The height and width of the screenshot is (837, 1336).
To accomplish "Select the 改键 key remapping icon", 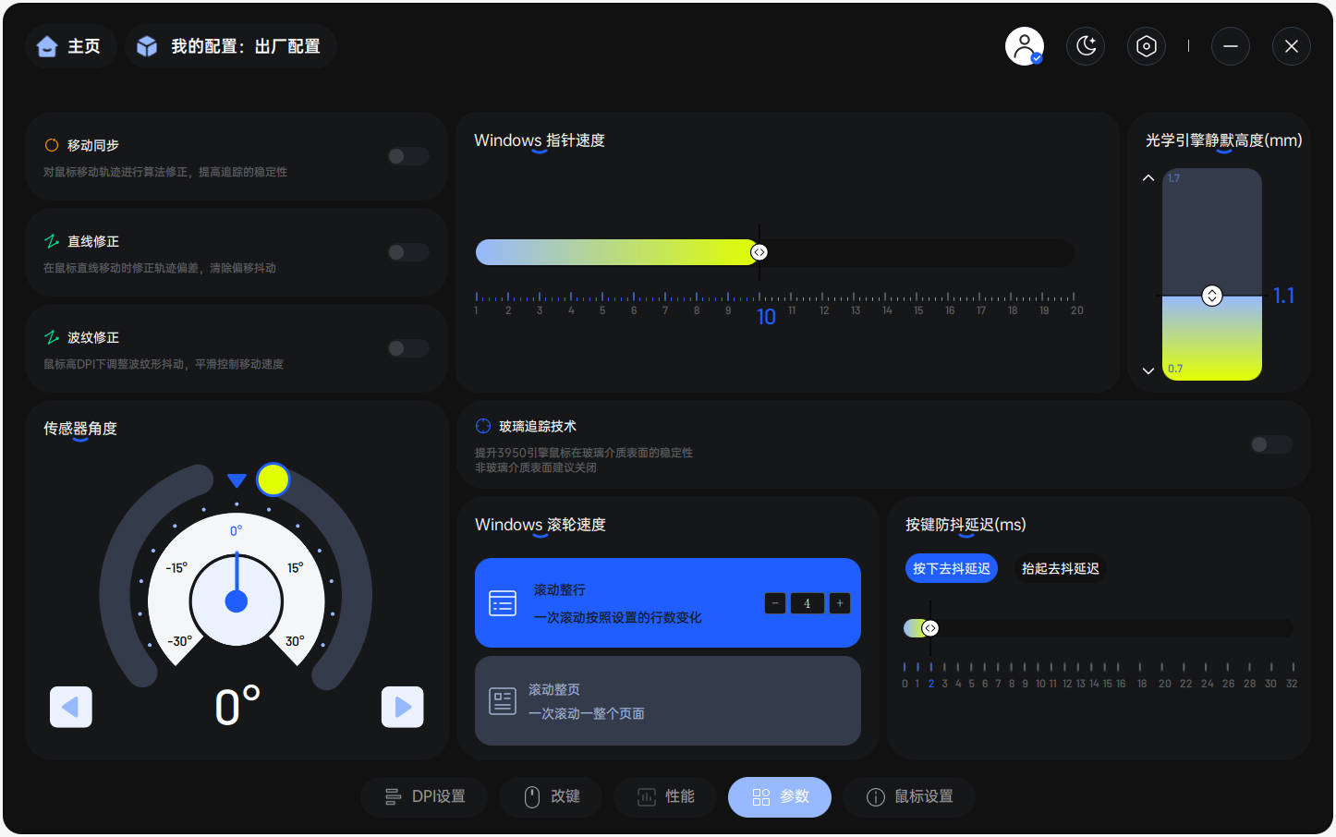I will click(x=532, y=796).
